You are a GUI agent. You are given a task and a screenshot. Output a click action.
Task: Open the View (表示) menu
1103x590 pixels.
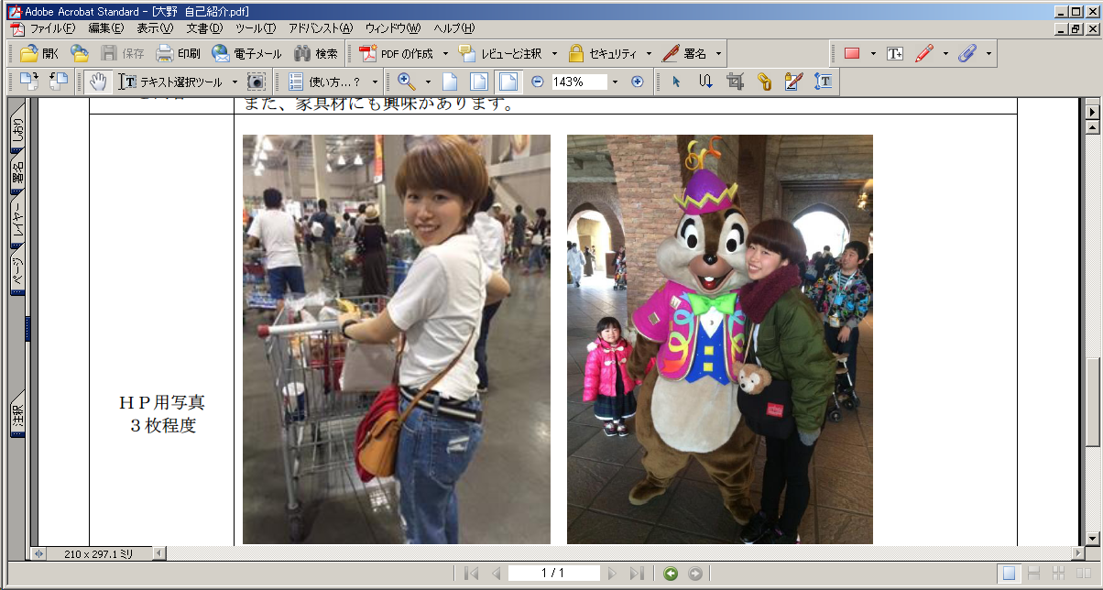pyautogui.click(x=154, y=28)
